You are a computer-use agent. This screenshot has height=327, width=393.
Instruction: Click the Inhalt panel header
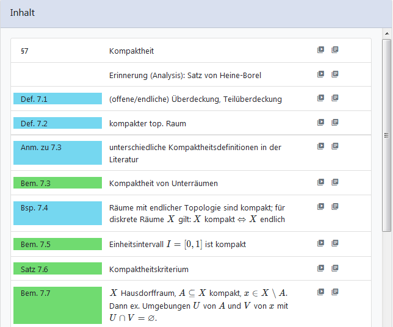(x=196, y=13)
